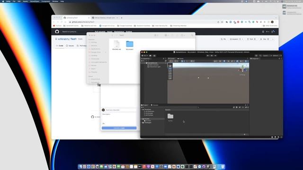Click the commit Summary field
Viewport: 303px width, 170px height.
click(121, 110)
